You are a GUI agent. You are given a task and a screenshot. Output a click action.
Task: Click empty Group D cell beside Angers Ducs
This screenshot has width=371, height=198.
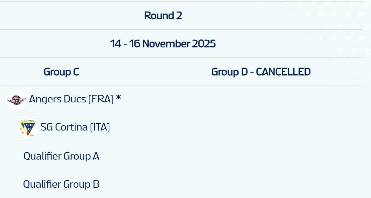point(261,100)
